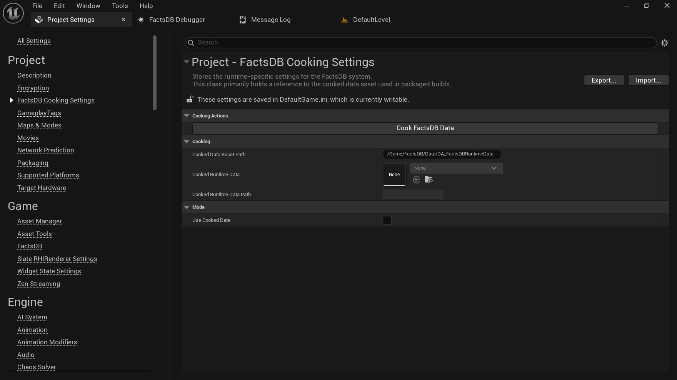The width and height of the screenshot is (677, 380).
Task: Open the Packaging settings page
Action: pyautogui.click(x=33, y=163)
